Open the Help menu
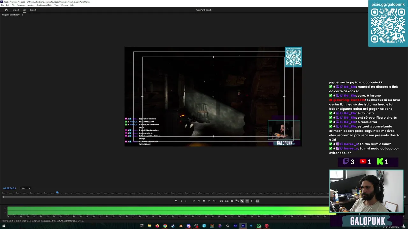This screenshot has height=229, width=408. (x=72, y=5)
